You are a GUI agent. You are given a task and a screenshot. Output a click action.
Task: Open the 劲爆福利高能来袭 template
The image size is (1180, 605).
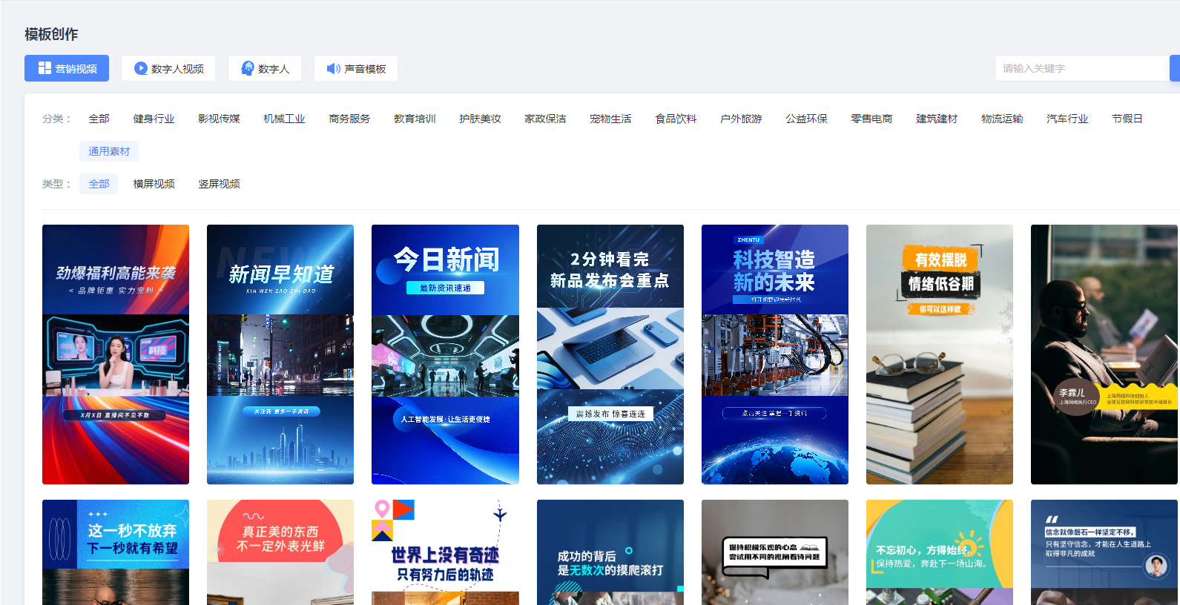pyautogui.click(x=116, y=354)
